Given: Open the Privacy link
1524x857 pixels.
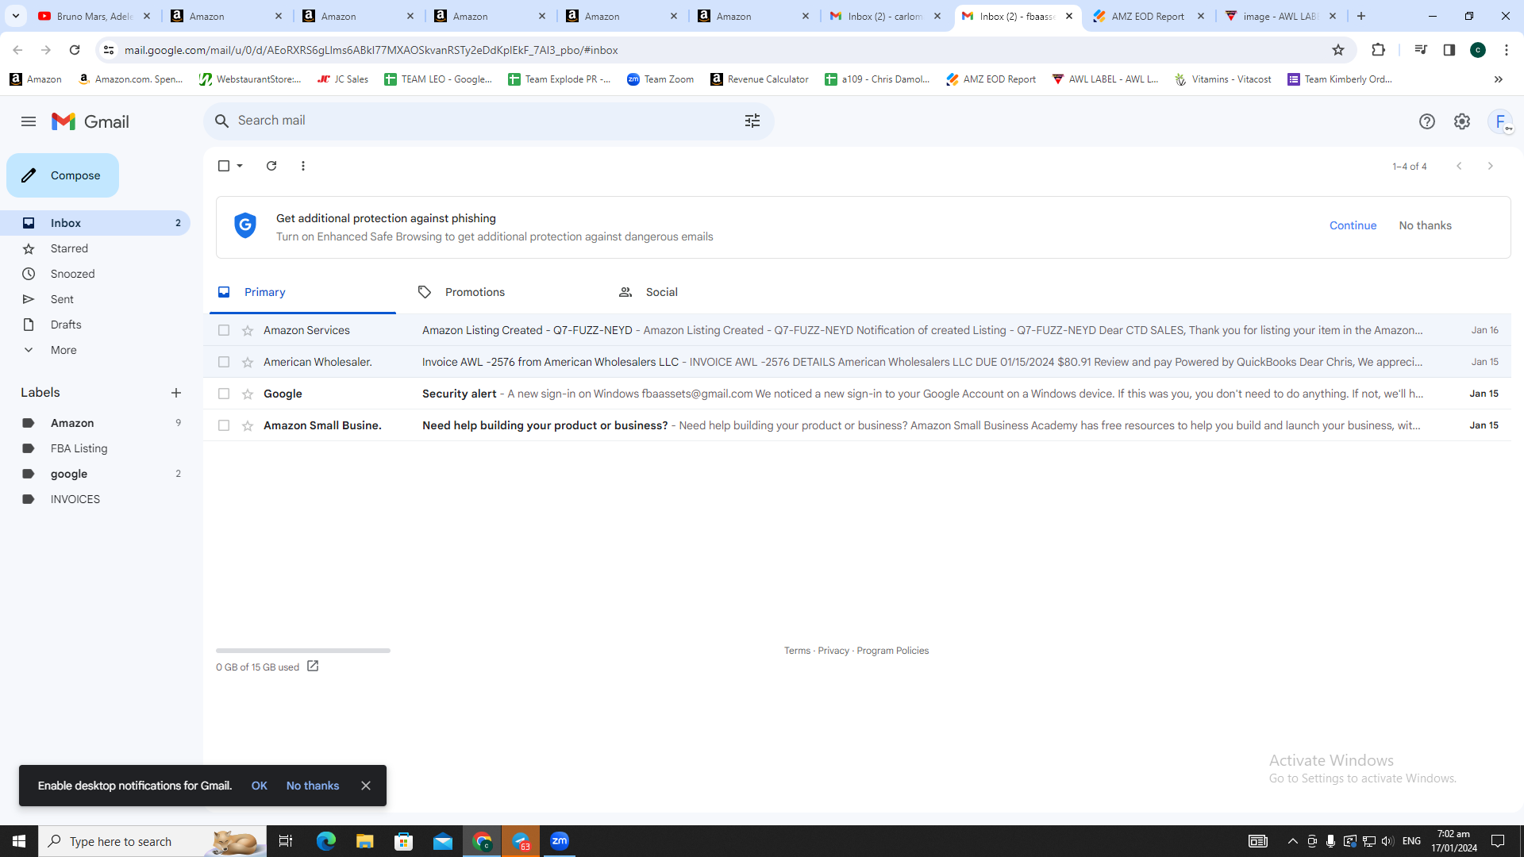Looking at the screenshot, I should point(833,651).
